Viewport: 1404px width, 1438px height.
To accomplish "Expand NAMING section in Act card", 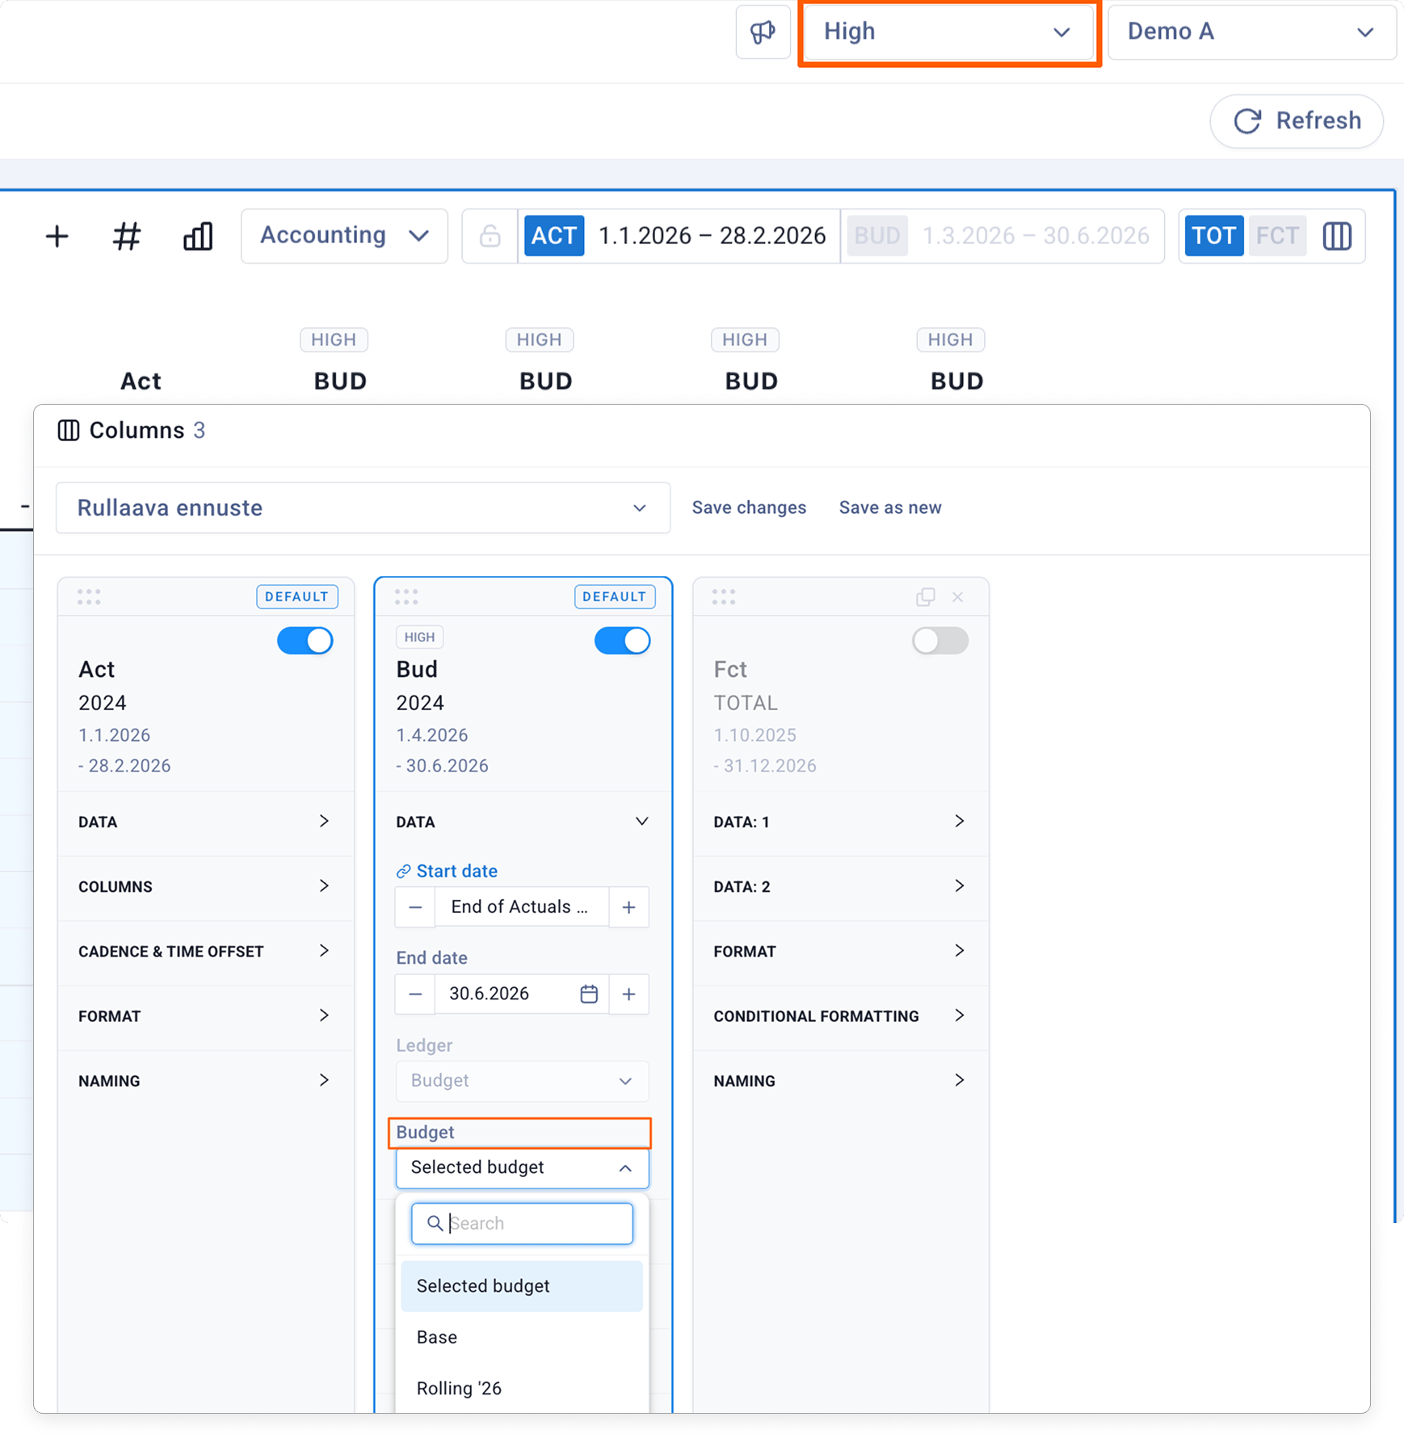I will [x=205, y=1081].
